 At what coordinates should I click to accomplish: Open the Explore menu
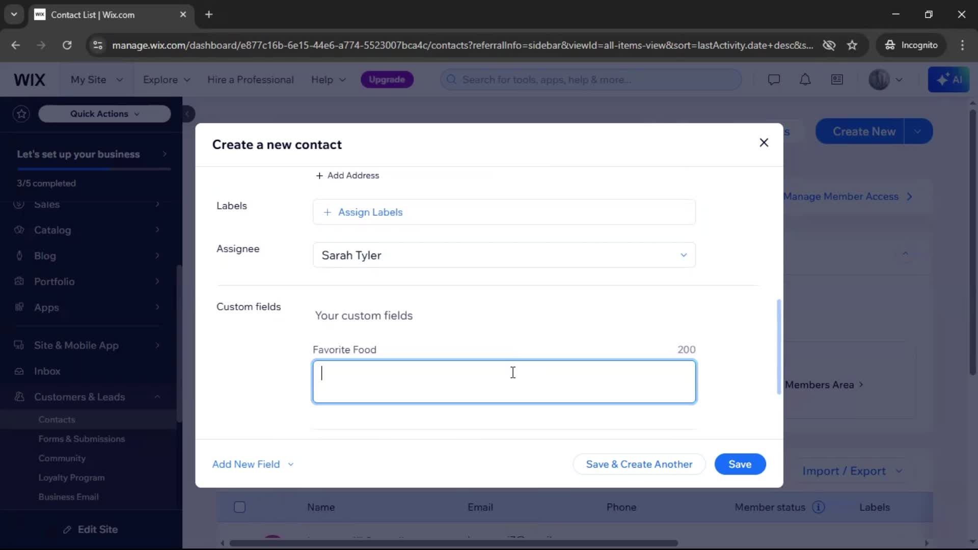(x=167, y=79)
